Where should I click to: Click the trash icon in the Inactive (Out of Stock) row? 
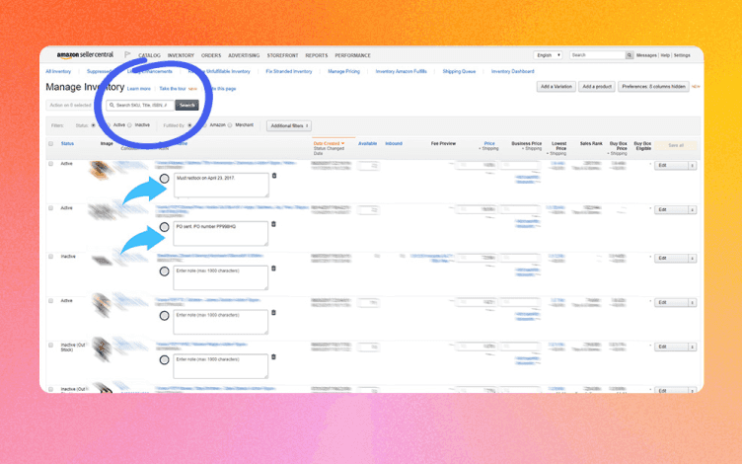[273, 357]
